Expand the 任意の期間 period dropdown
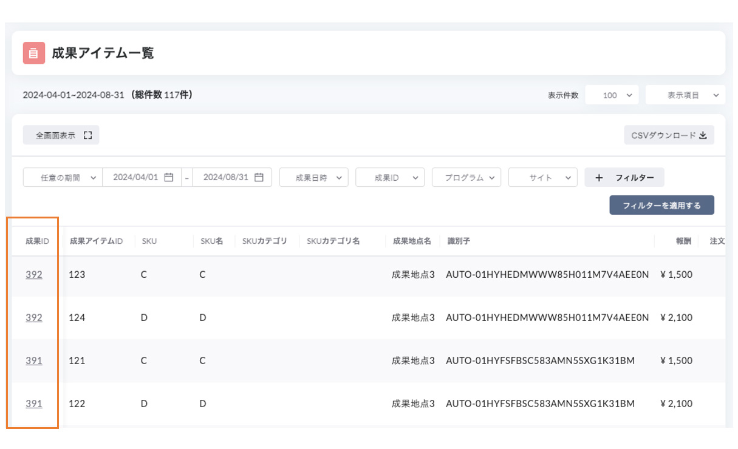The height and width of the screenshot is (449, 738). click(63, 177)
